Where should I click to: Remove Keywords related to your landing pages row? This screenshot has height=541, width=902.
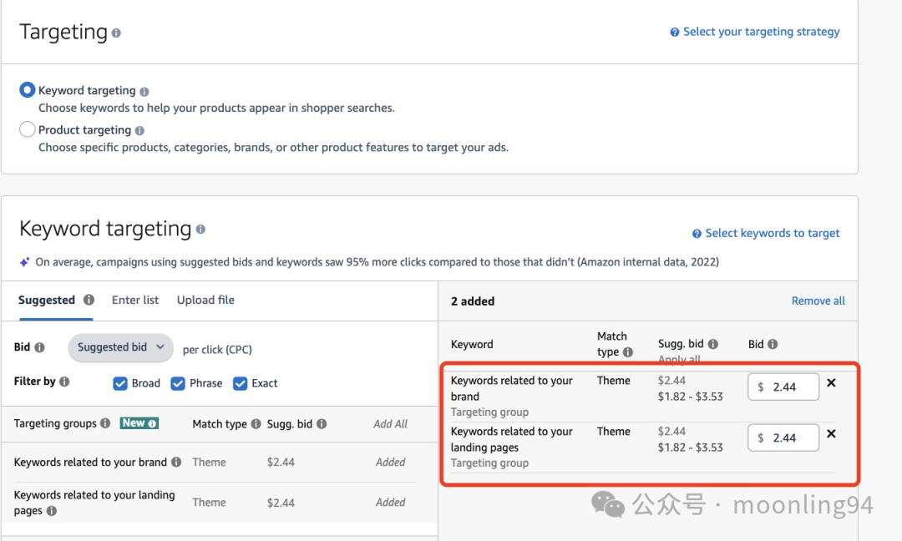pos(831,434)
